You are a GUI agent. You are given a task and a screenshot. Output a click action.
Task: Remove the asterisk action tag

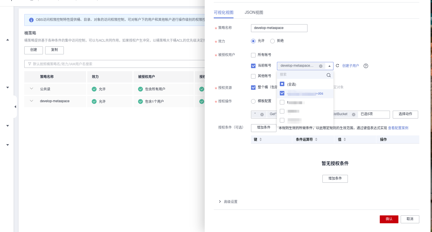coord(262,115)
